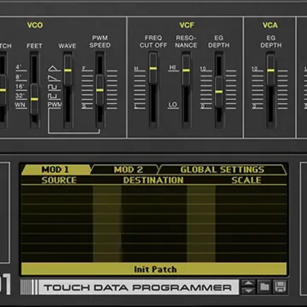Open the GLOBAL SETTINGS tab

pyautogui.click(x=222, y=170)
